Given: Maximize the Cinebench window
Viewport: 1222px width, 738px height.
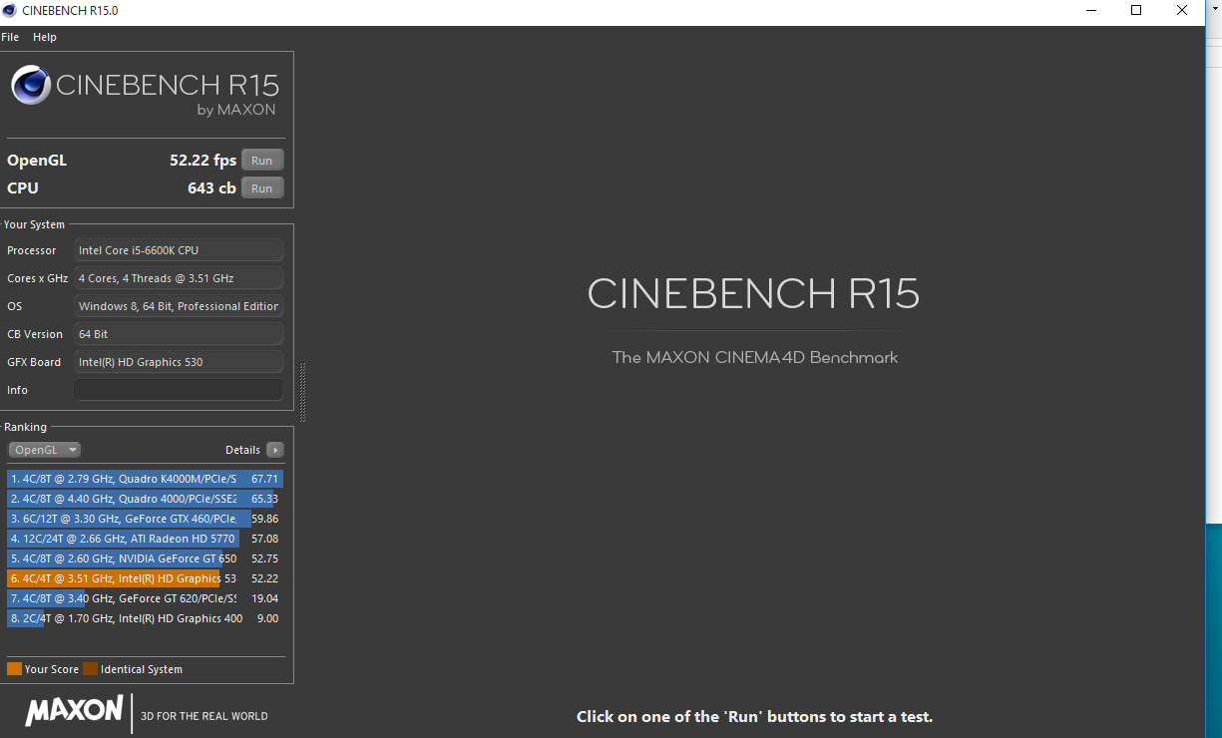Looking at the screenshot, I should pyautogui.click(x=1136, y=11).
